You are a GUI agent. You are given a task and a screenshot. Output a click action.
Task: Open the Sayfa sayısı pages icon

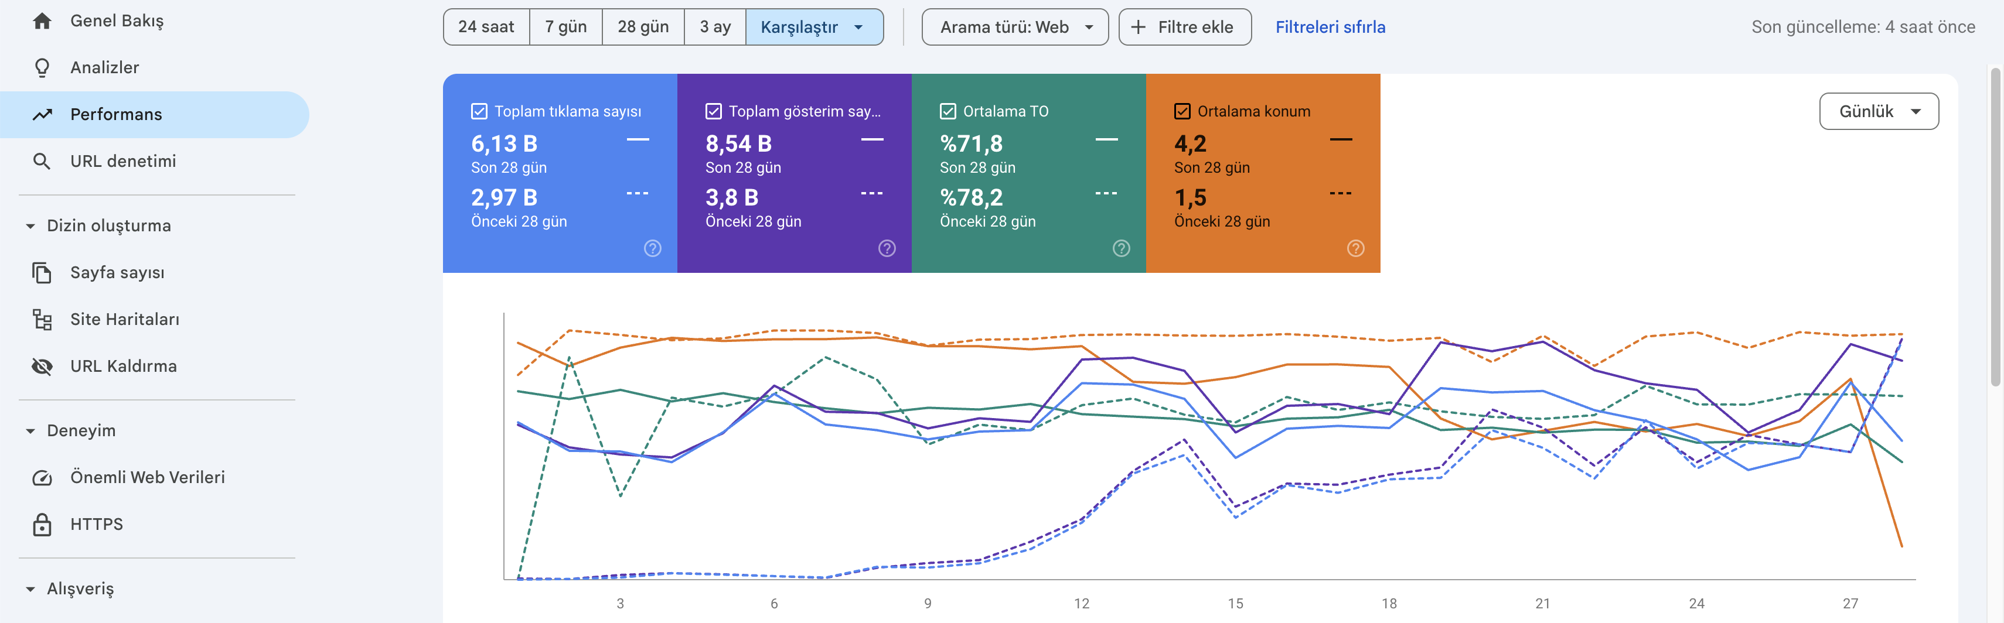click(42, 272)
